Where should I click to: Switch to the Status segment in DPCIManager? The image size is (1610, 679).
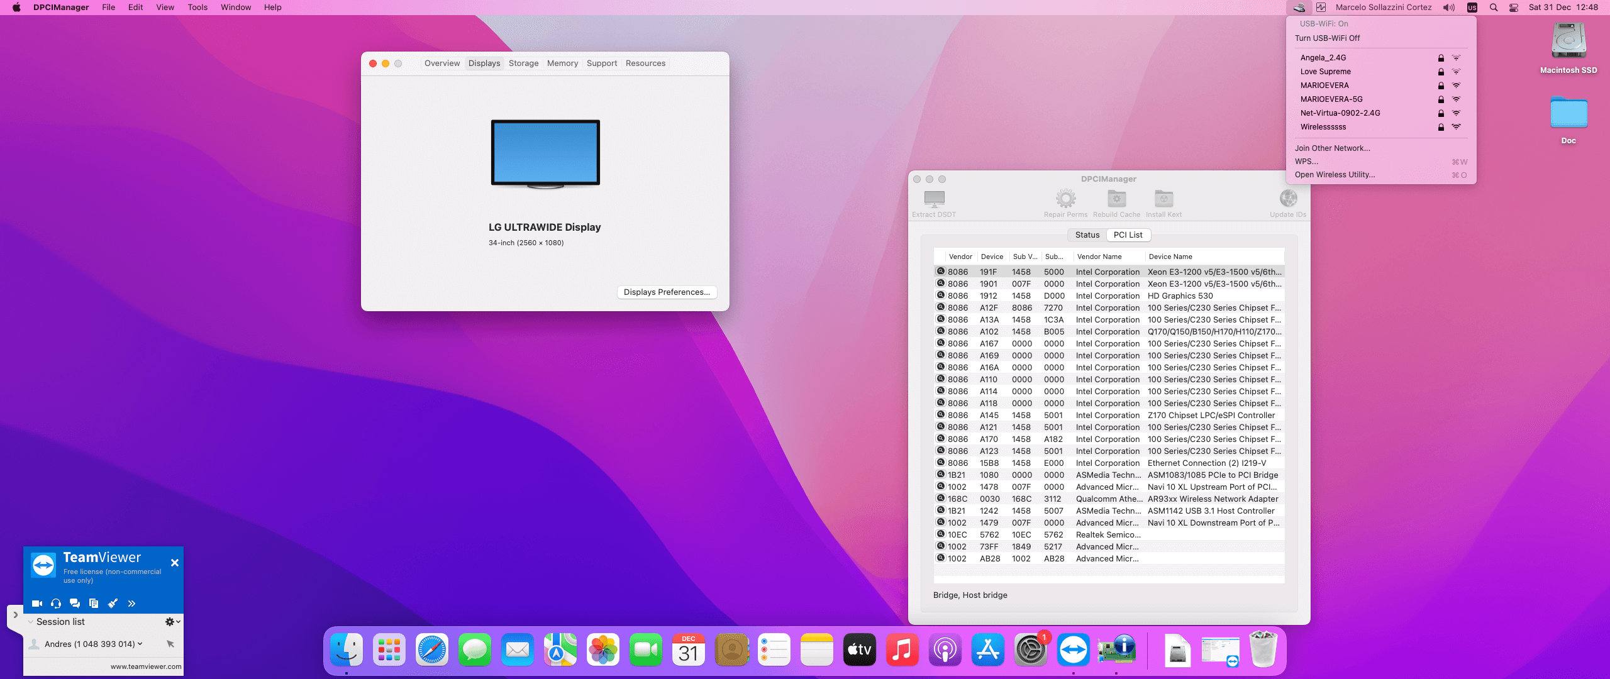click(1087, 235)
